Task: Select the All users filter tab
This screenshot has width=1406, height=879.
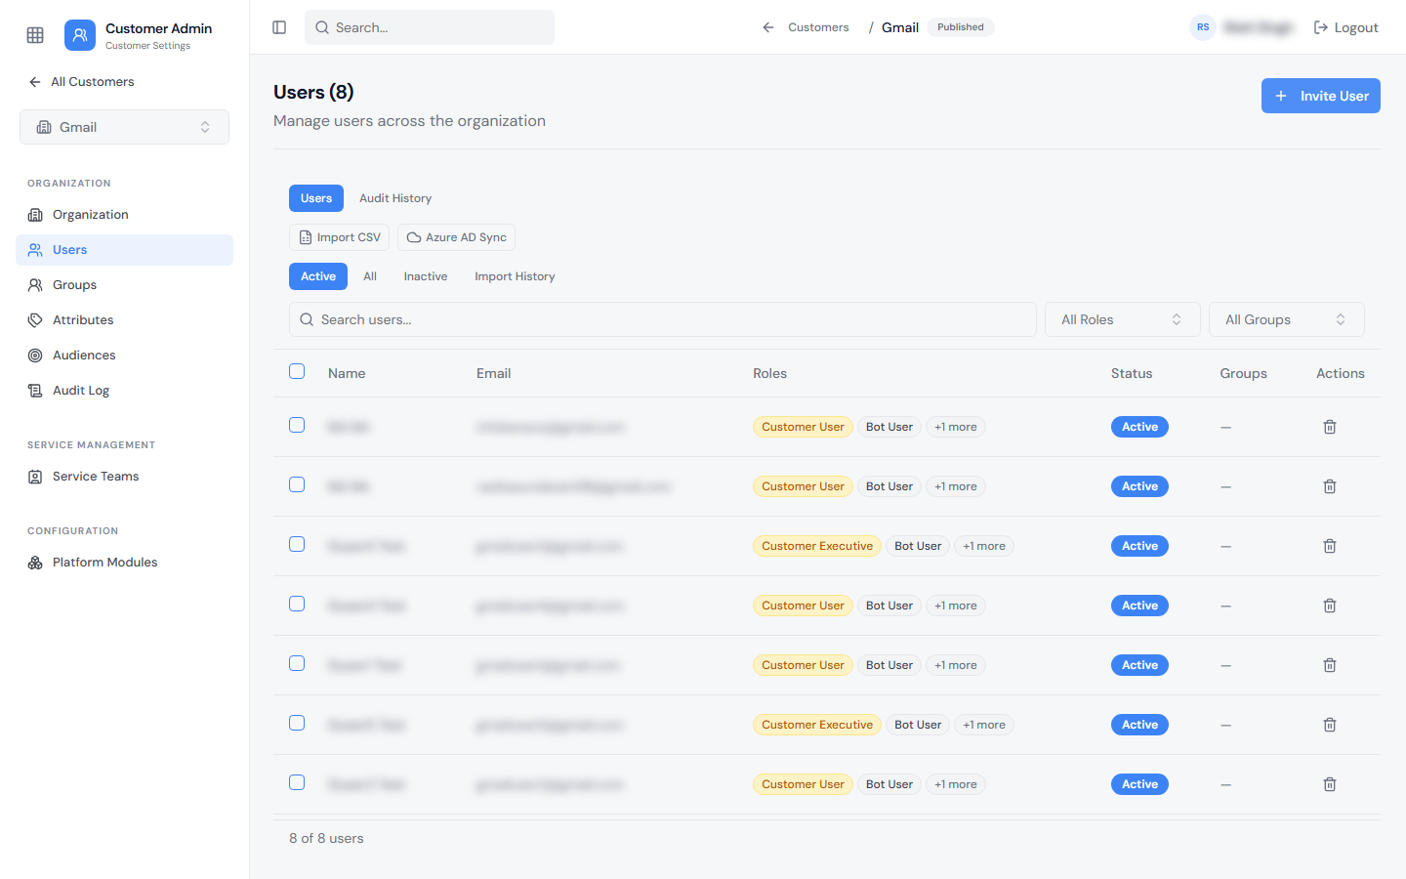Action: point(370,276)
